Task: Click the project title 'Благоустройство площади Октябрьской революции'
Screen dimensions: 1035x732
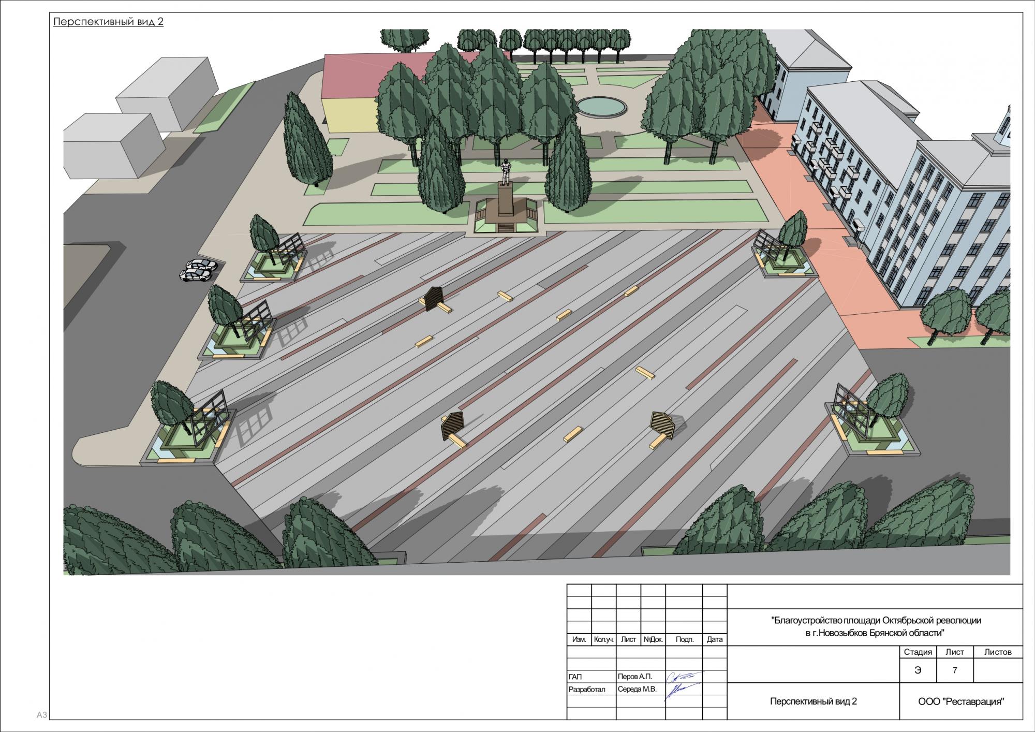Action: pos(876,620)
